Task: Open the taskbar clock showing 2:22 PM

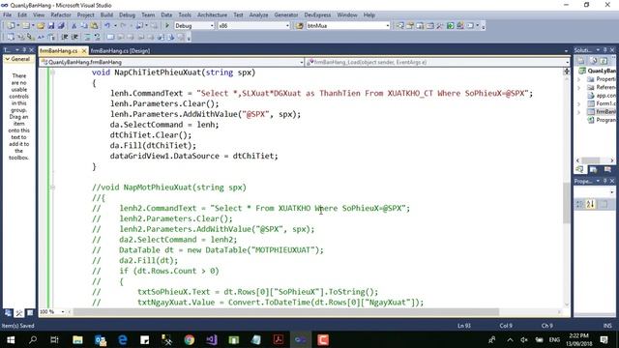Action: click(578, 339)
